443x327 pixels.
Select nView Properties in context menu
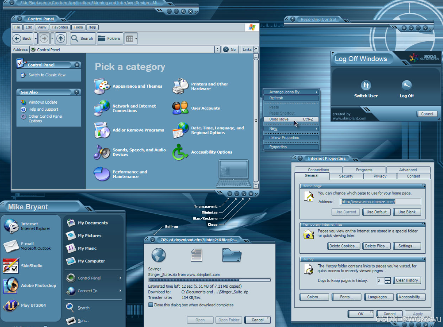click(x=291, y=138)
